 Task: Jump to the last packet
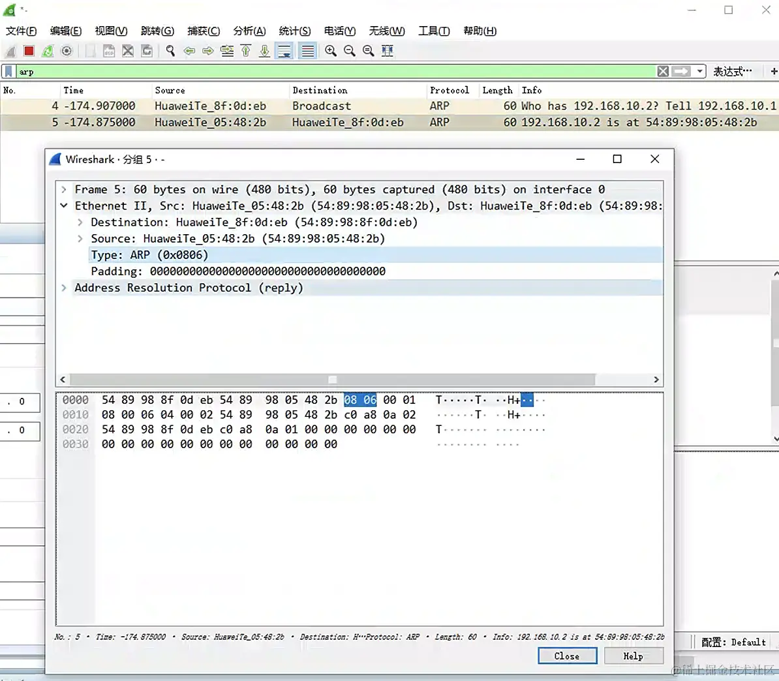click(265, 51)
